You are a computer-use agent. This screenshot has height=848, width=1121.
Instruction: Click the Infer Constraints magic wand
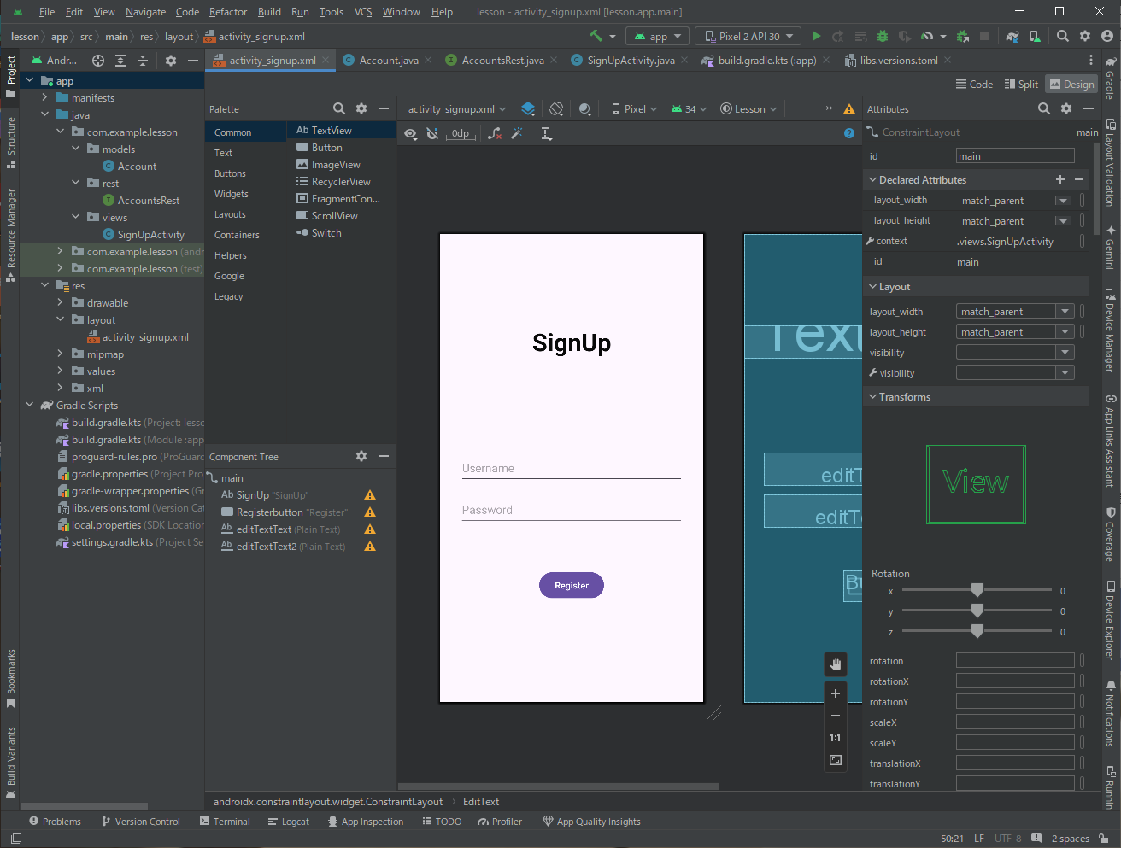[517, 133]
